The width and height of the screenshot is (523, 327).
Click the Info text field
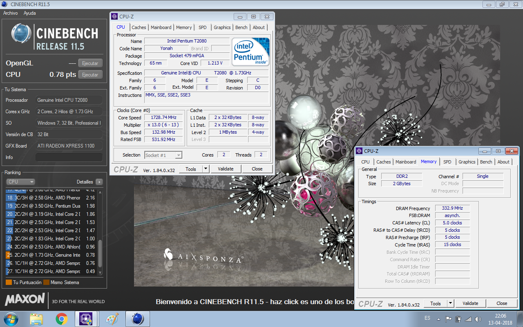click(69, 157)
